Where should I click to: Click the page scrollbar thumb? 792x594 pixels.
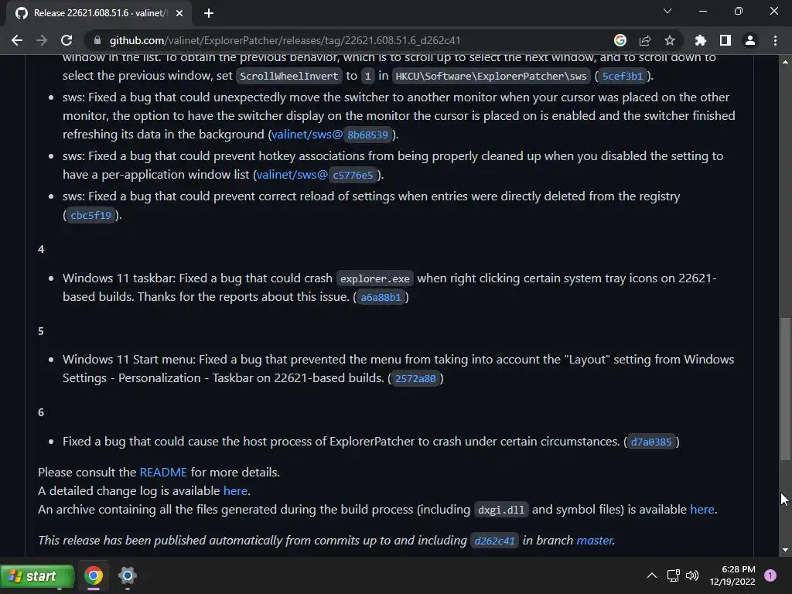(x=785, y=389)
